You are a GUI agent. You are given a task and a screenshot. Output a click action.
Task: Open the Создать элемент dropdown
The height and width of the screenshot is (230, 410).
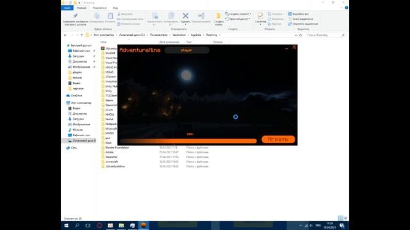point(238,14)
